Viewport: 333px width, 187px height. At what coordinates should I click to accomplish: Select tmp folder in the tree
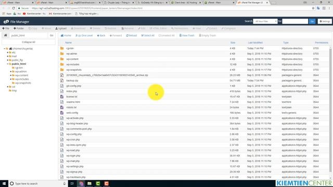pos(14,90)
